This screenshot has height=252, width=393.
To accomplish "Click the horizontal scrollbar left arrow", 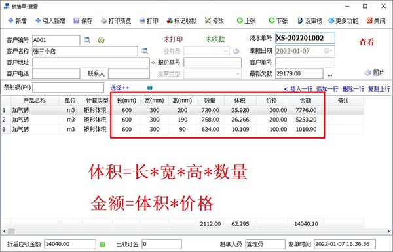I will click(4, 232).
